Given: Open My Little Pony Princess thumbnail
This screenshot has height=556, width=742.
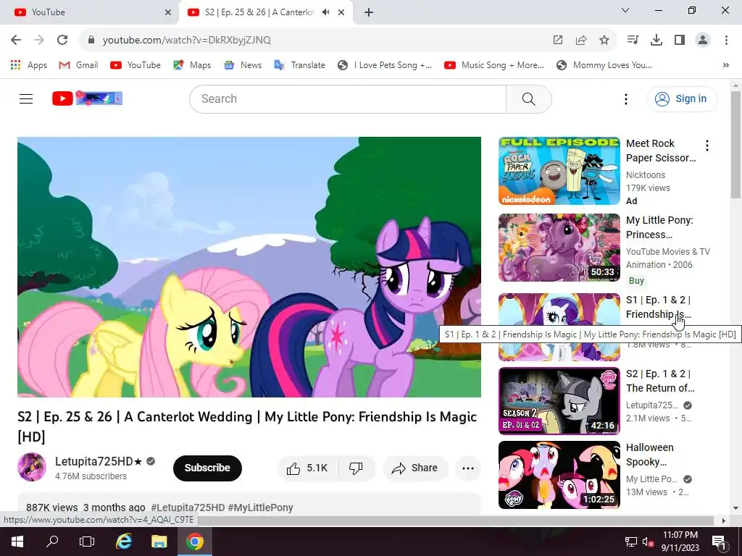Looking at the screenshot, I should tap(559, 248).
